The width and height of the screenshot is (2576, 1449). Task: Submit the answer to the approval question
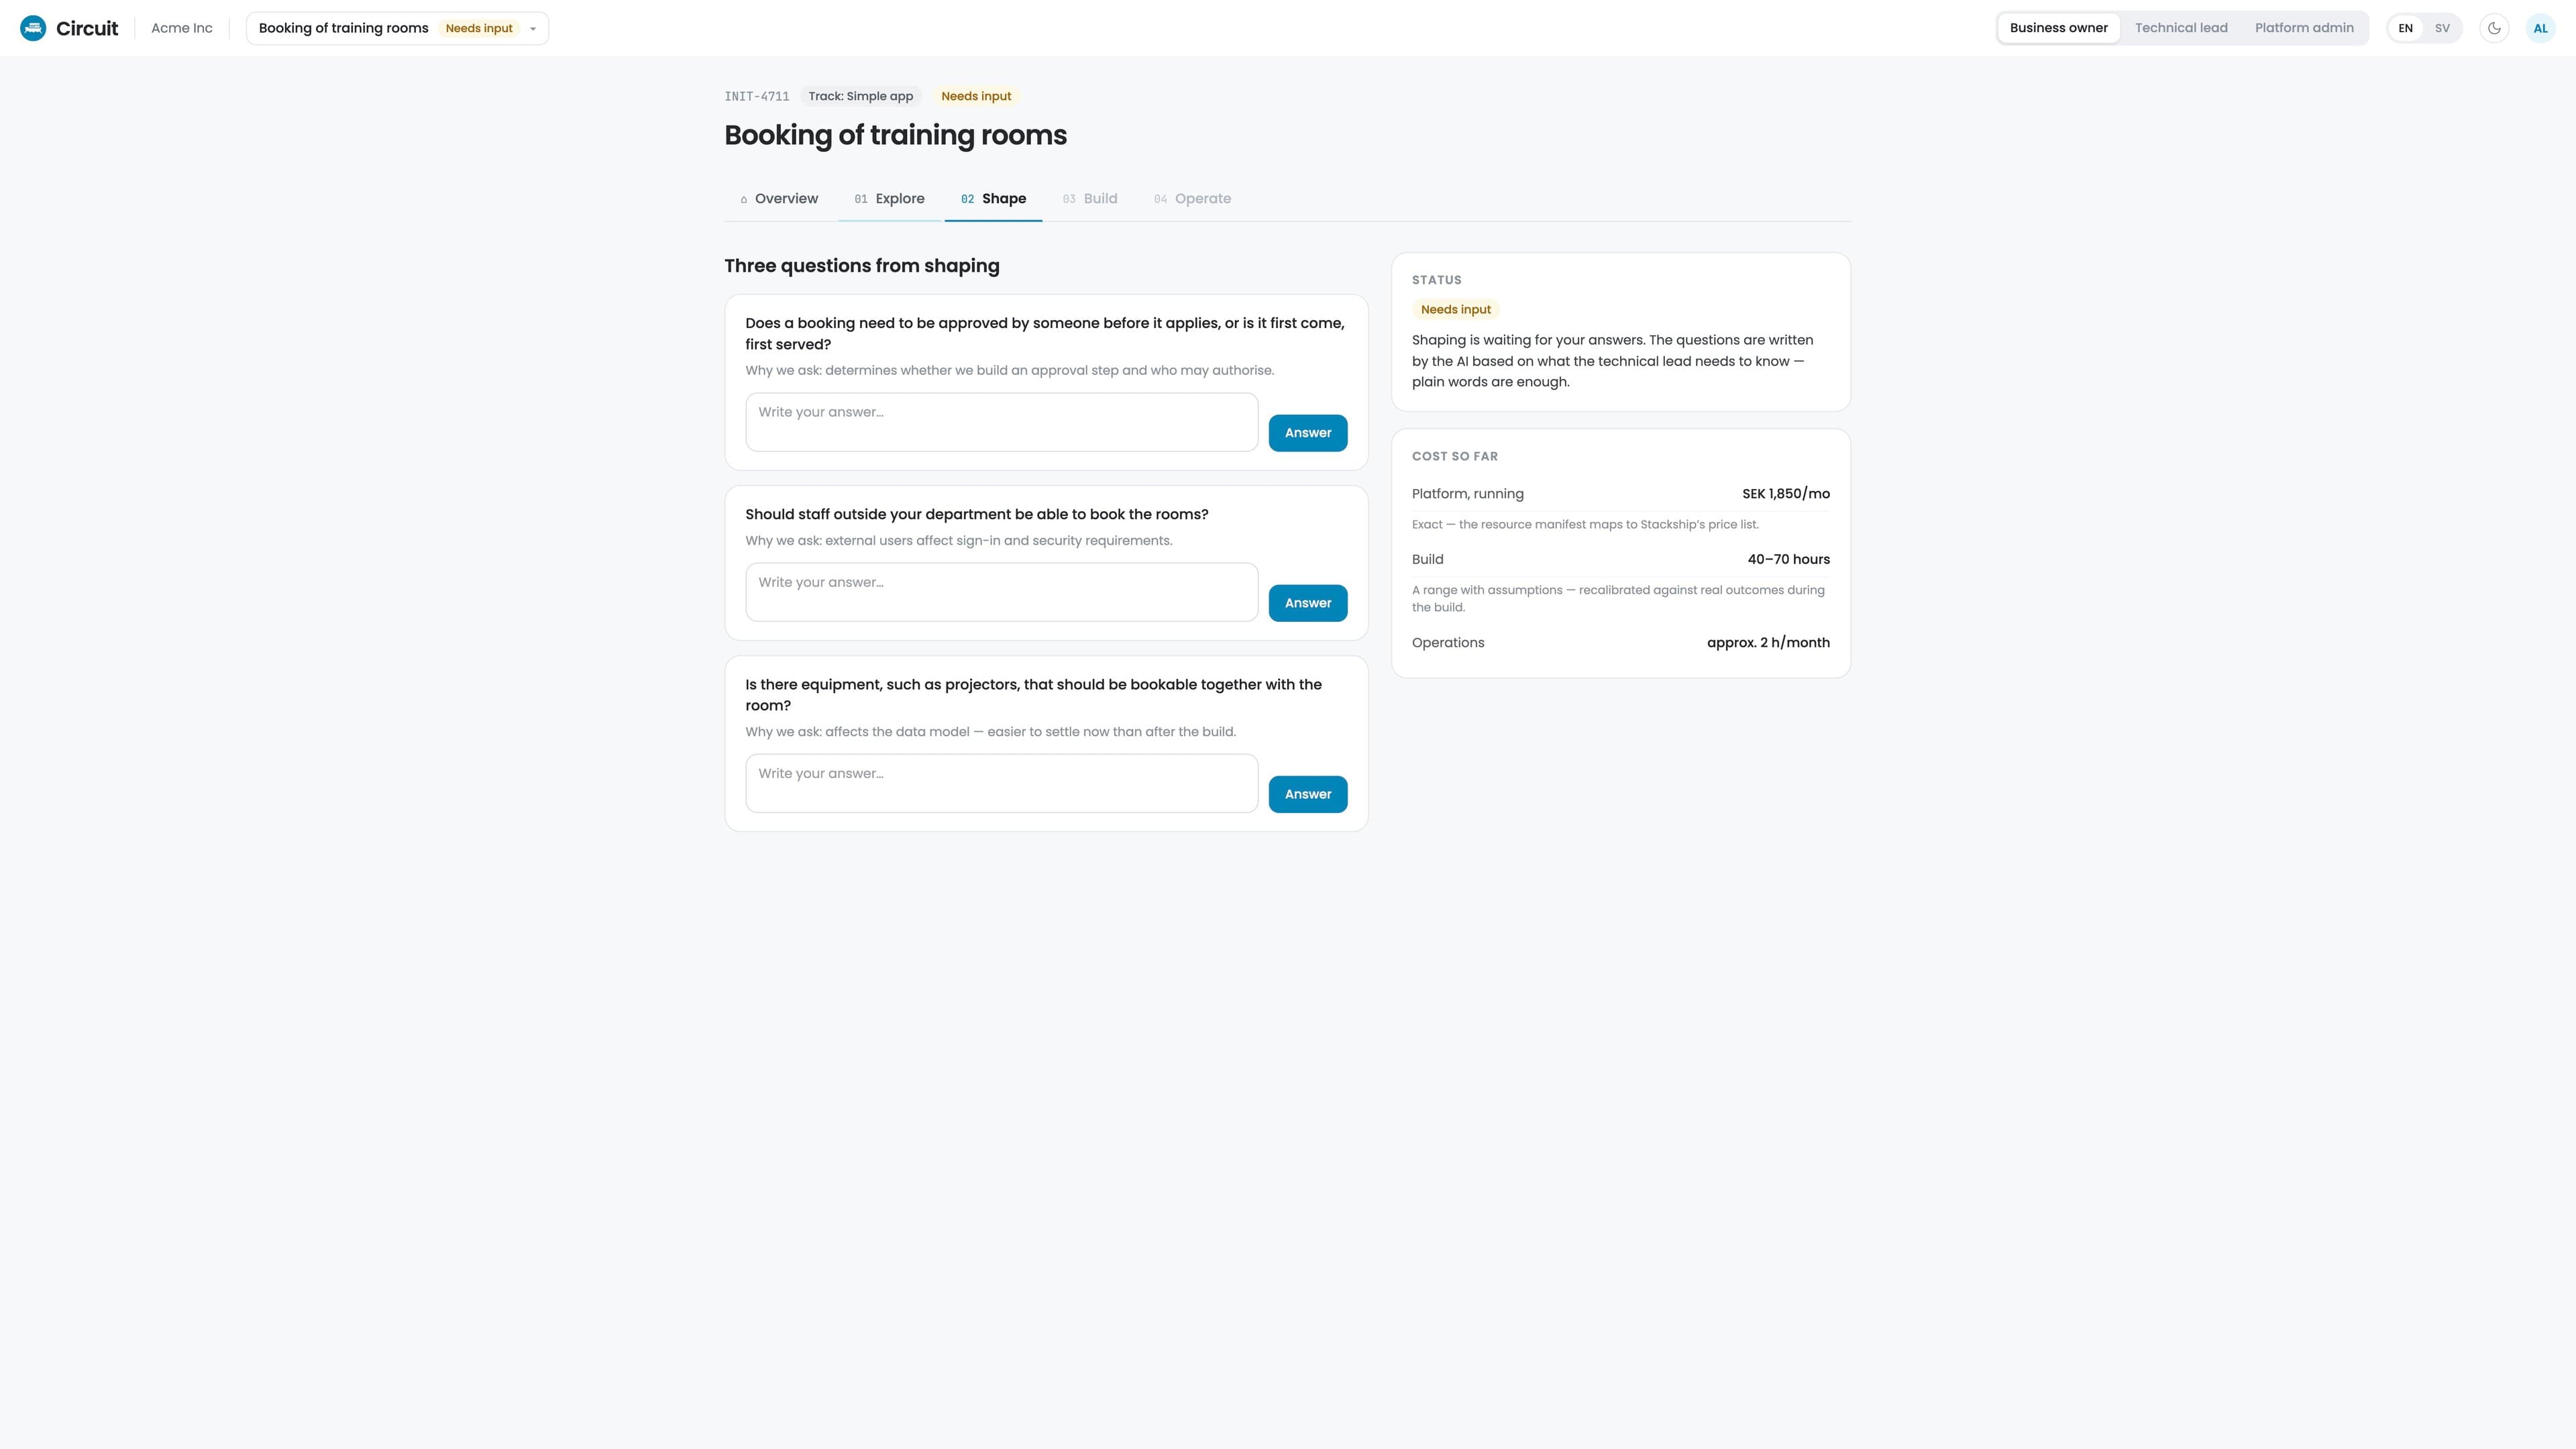(1308, 433)
